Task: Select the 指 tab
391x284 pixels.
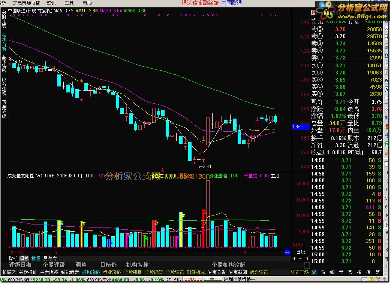Action: pyautogui.click(x=359, y=272)
